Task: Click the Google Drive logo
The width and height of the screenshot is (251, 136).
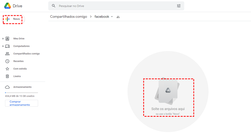Action: pos(8,6)
